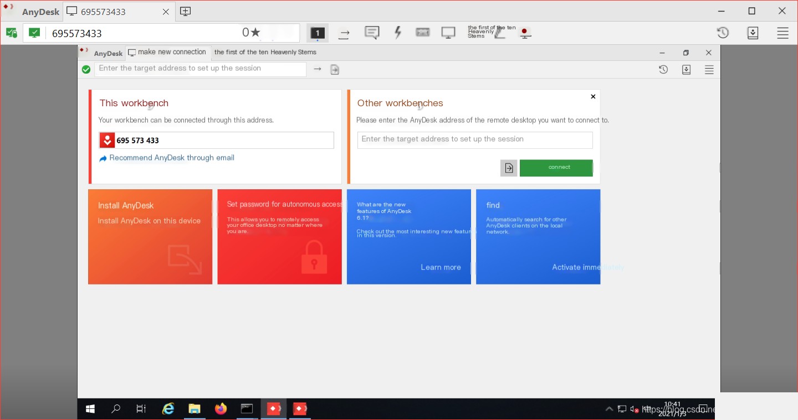Screen dimensions: 798x420
Task: Click the green connect button
Action: tap(556, 168)
